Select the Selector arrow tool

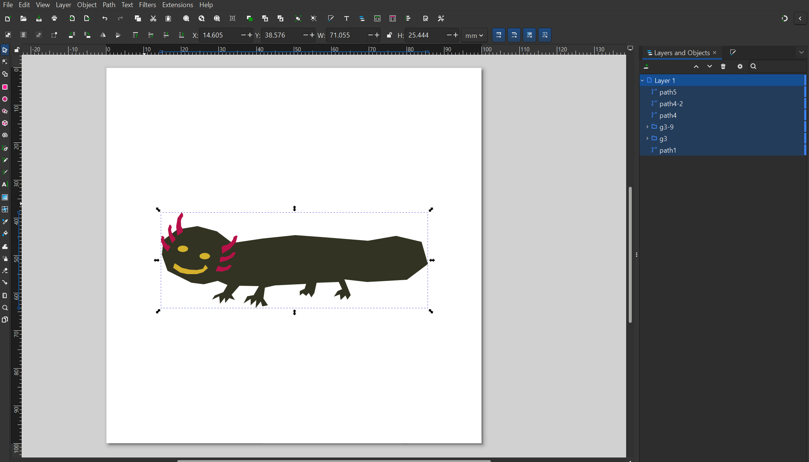(5, 50)
